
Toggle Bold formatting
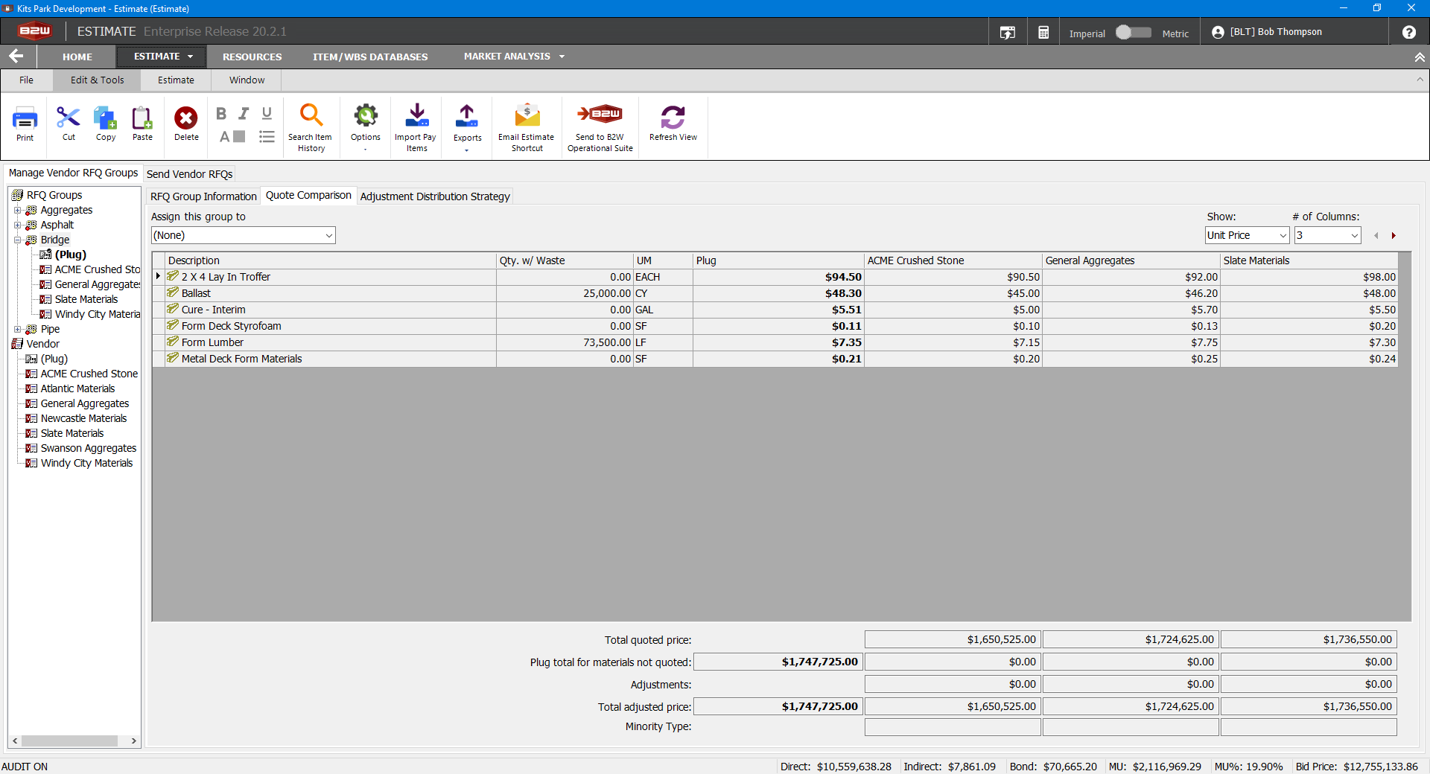pyautogui.click(x=221, y=113)
